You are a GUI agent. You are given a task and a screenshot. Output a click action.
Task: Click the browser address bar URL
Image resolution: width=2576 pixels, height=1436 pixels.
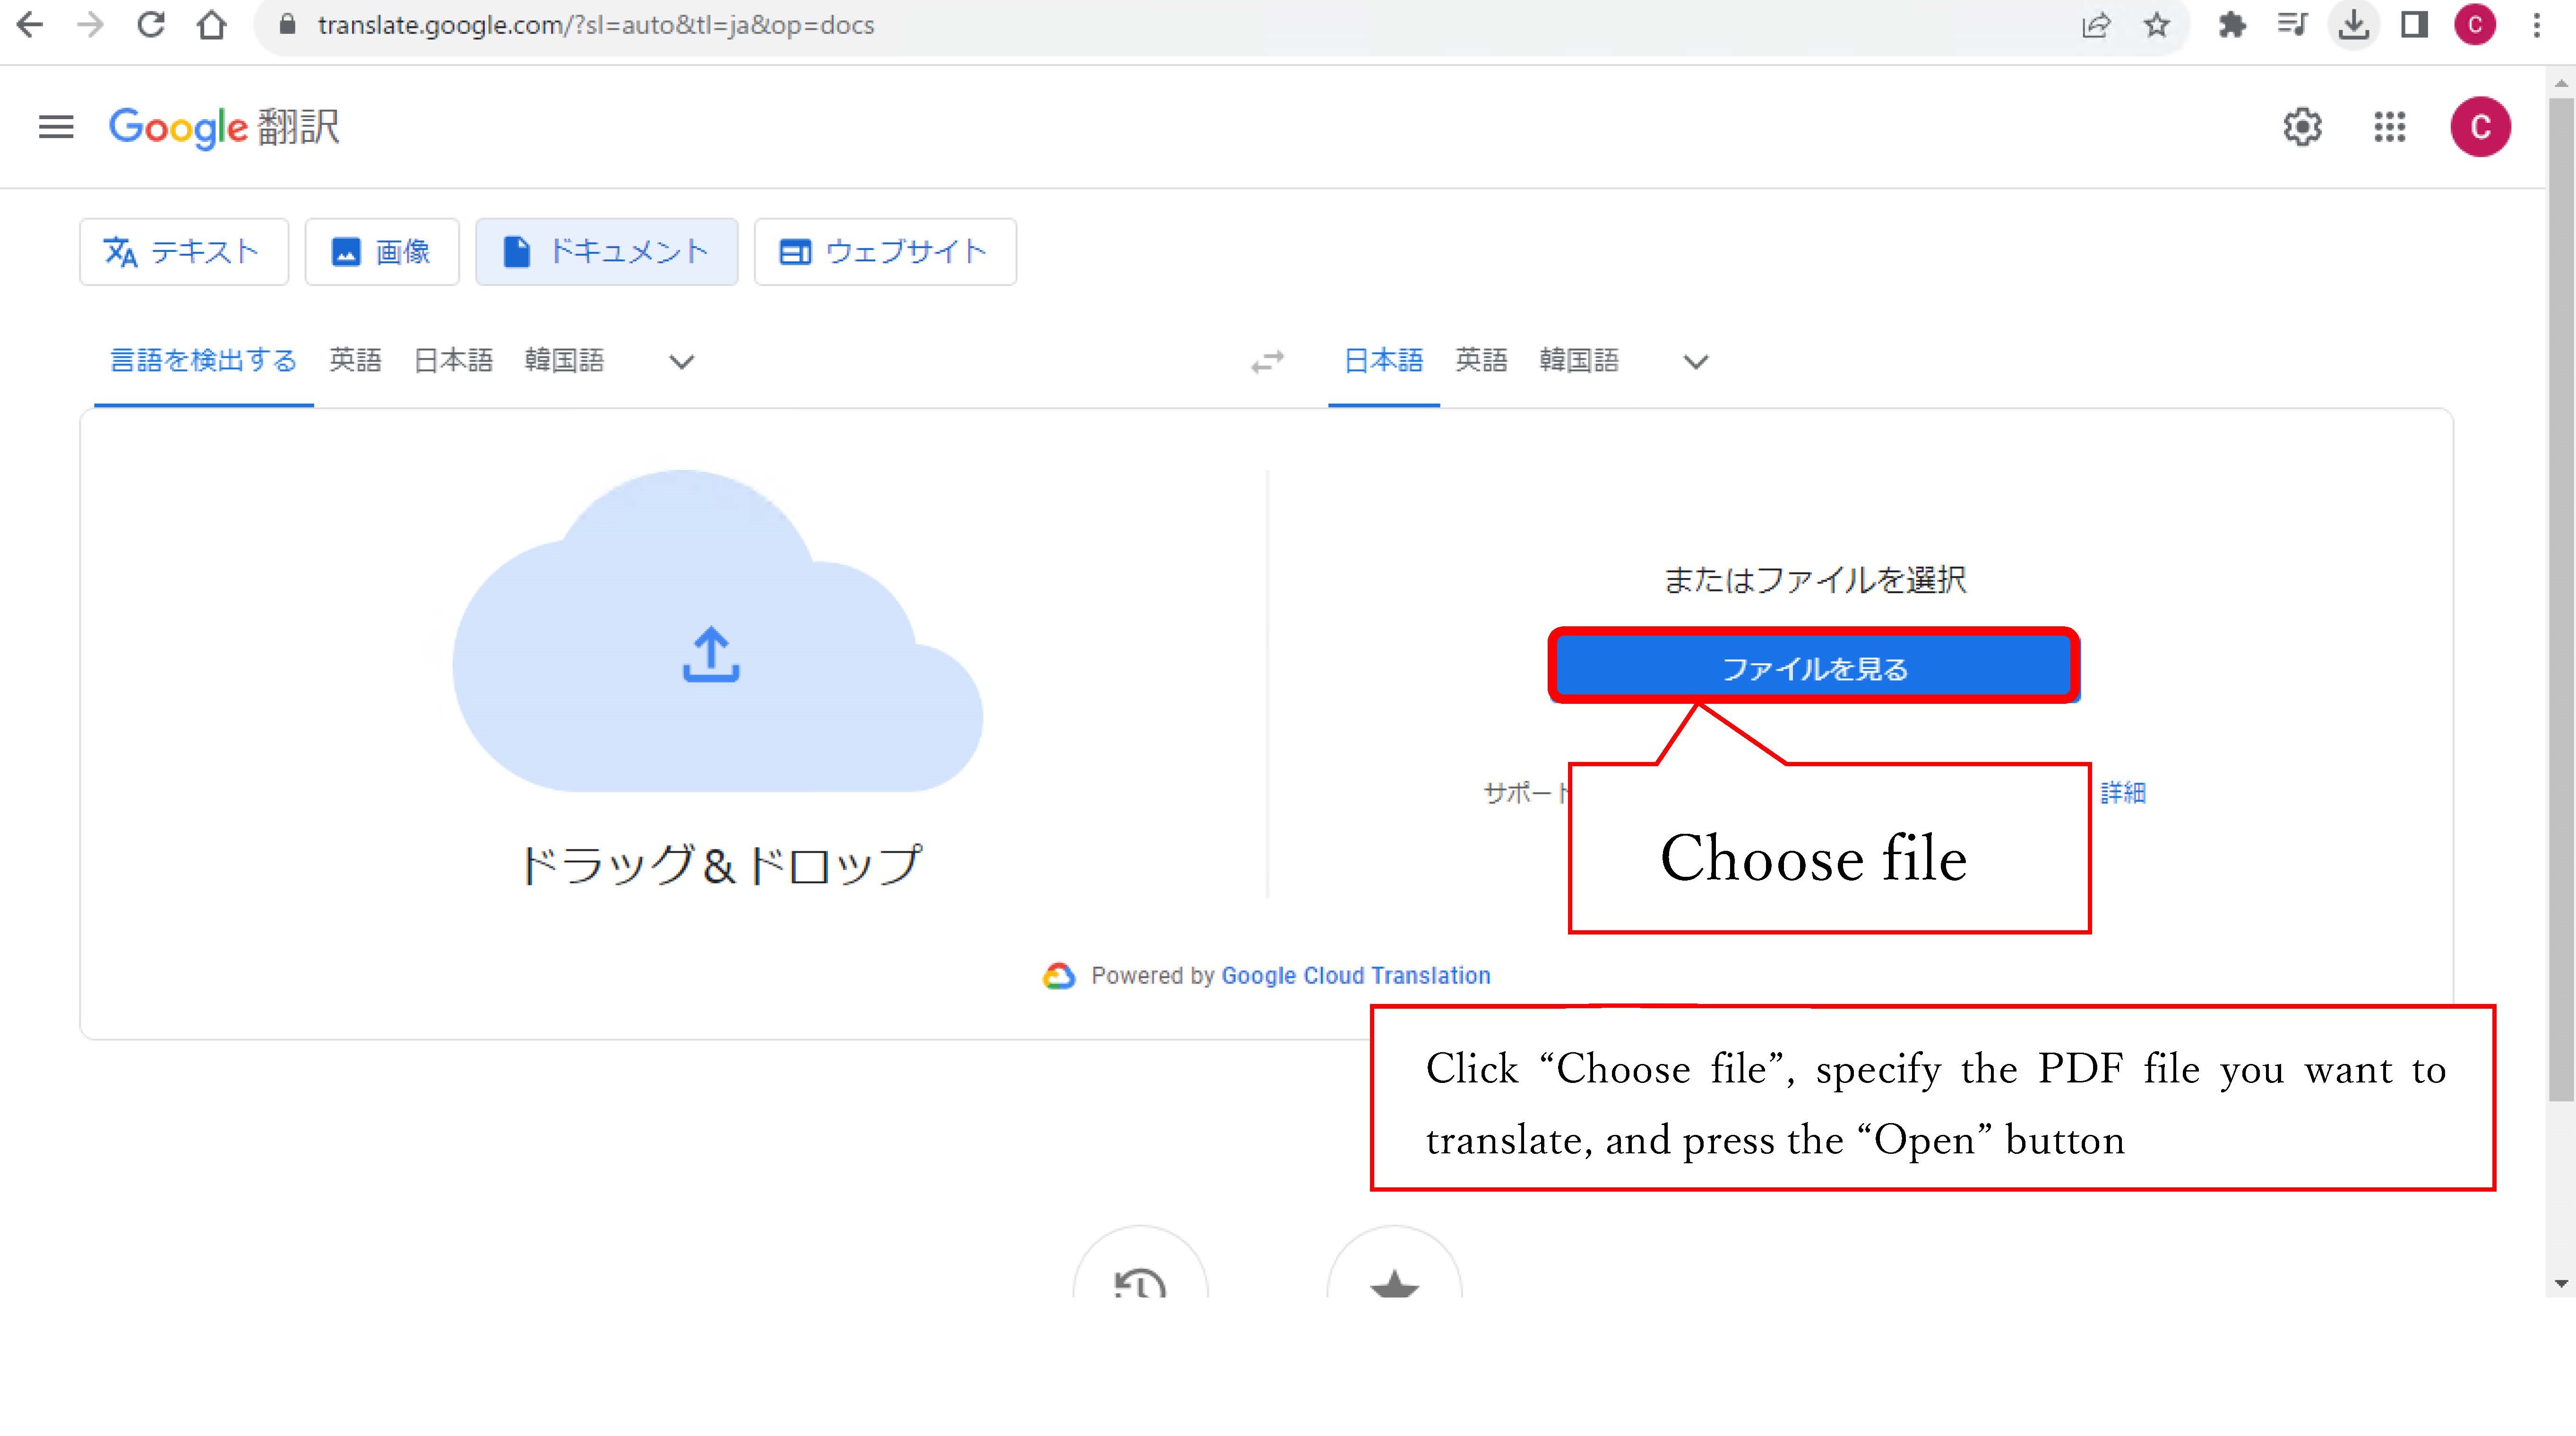(x=596, y=25)
